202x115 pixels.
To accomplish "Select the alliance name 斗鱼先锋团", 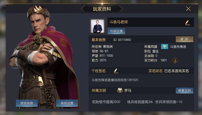I will (178, 47).
